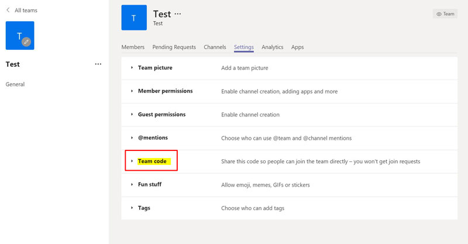
Task: Switch to the Channels tab
Action: tap(215, 47)
